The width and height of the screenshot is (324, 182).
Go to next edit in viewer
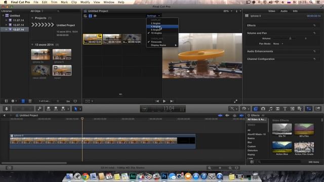click(x=172, y=101)
